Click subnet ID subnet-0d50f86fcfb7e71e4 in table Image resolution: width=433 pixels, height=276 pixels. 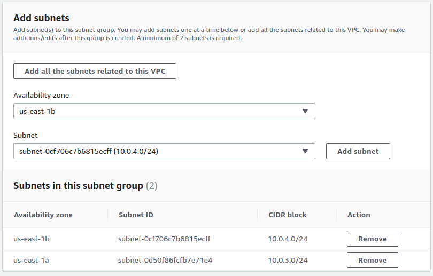coord(165,260)
